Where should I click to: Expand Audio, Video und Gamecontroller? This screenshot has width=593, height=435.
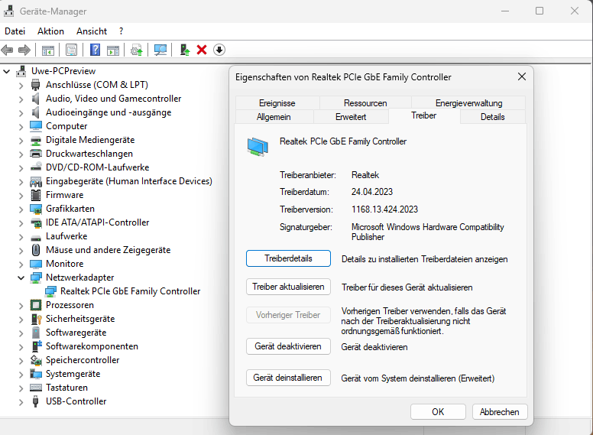[21, 99]
